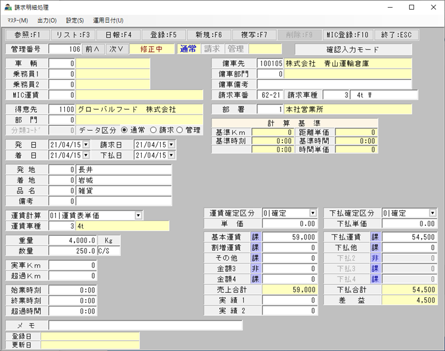Select the 請求 radio button in データ区分

pos(153,130)
